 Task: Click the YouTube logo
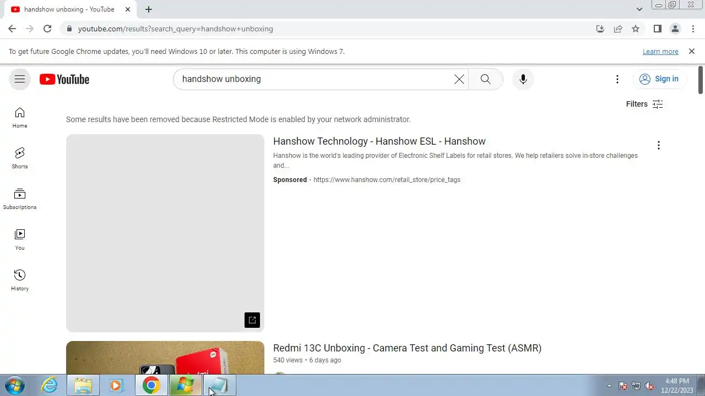(64, 79)
